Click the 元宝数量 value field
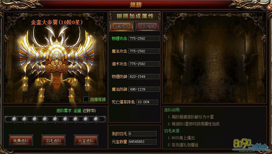 pyautogui.click(x=143, y=142)
